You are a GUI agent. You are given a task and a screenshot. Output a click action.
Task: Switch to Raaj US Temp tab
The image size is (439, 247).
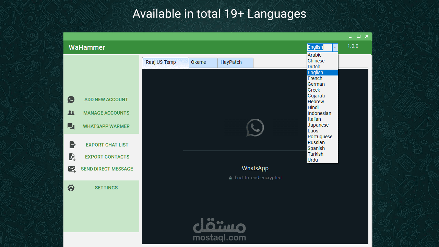(166, 62)
